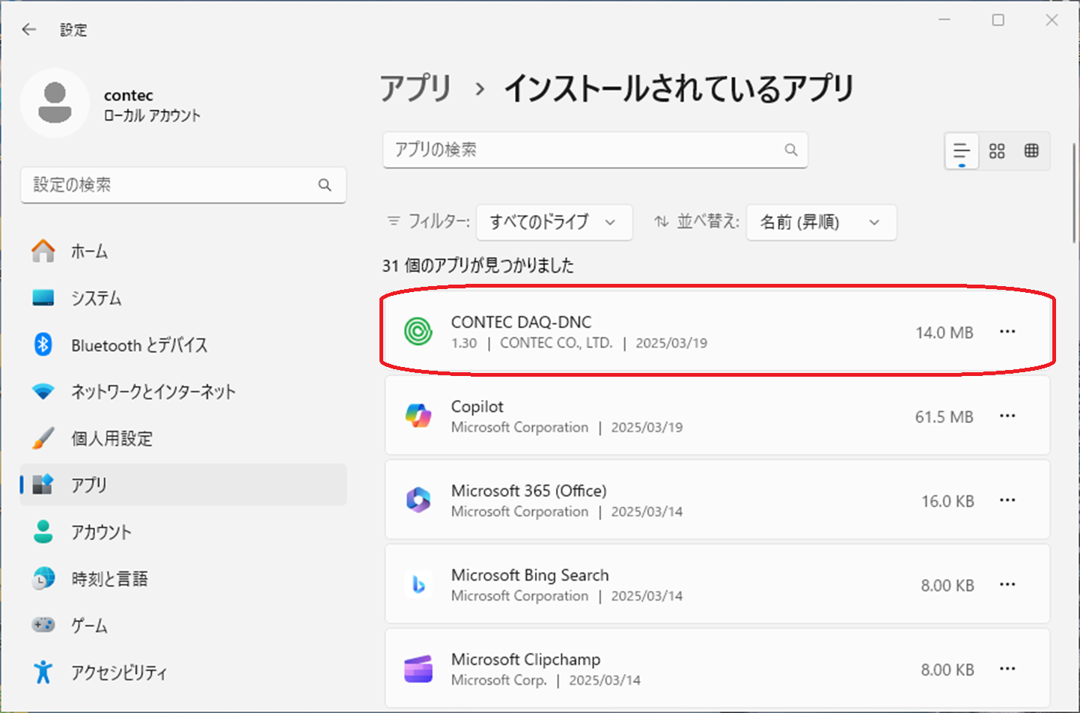1080x713 pixels.
Task: Minimize the Settings window
Action: tap(945, 20)
